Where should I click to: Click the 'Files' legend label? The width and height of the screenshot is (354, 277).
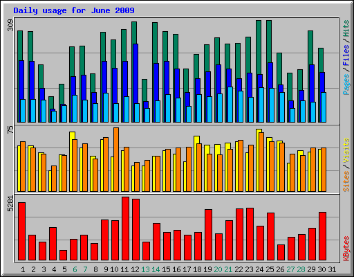[346, 55]
